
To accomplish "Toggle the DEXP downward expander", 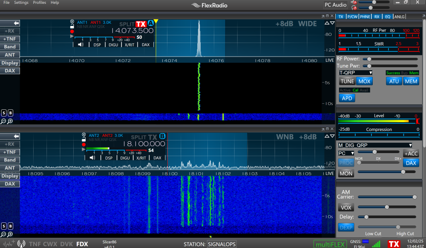I will click(346, 228).
